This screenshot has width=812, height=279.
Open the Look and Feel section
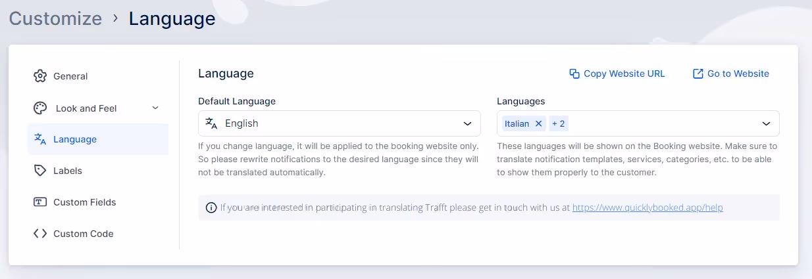click(x=98, y=108)
